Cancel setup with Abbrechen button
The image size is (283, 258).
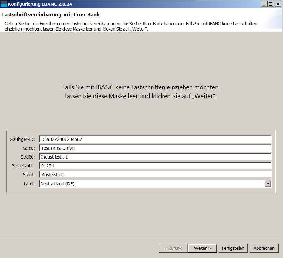click(264, 248)
